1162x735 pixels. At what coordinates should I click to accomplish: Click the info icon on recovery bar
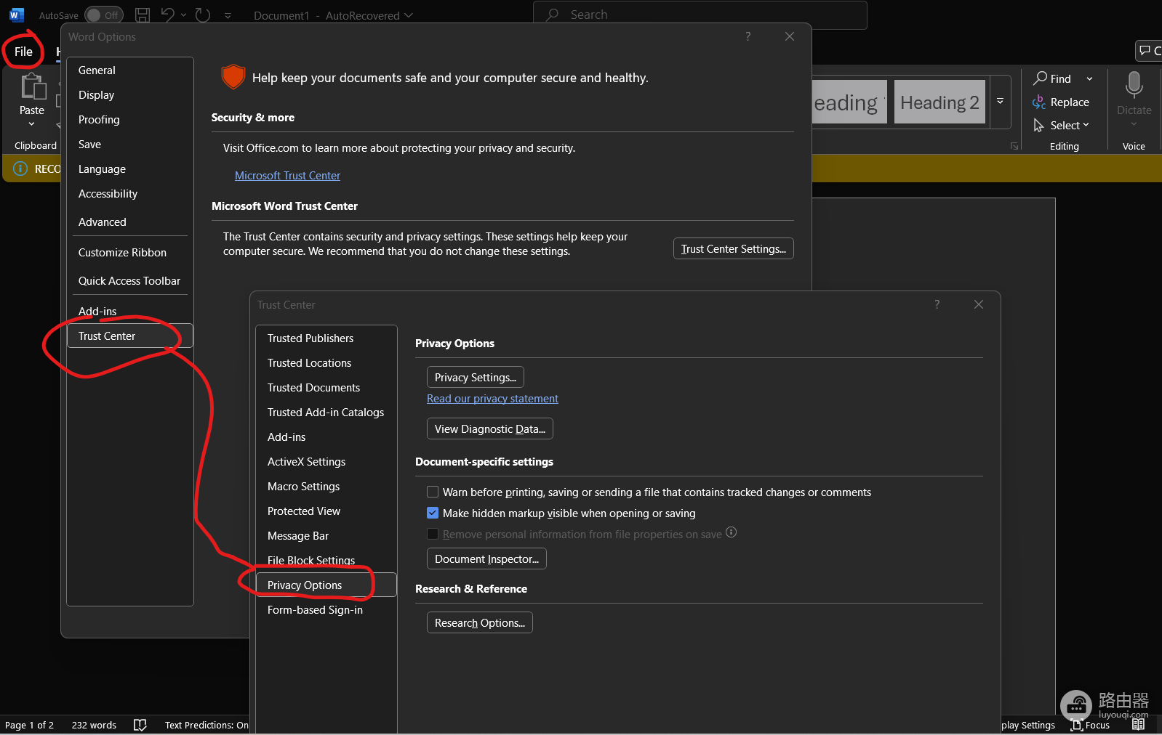pos(20,168)
